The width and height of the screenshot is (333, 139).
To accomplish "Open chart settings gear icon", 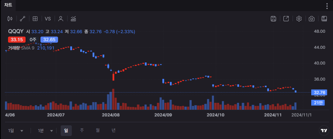I will pos(299,19).
